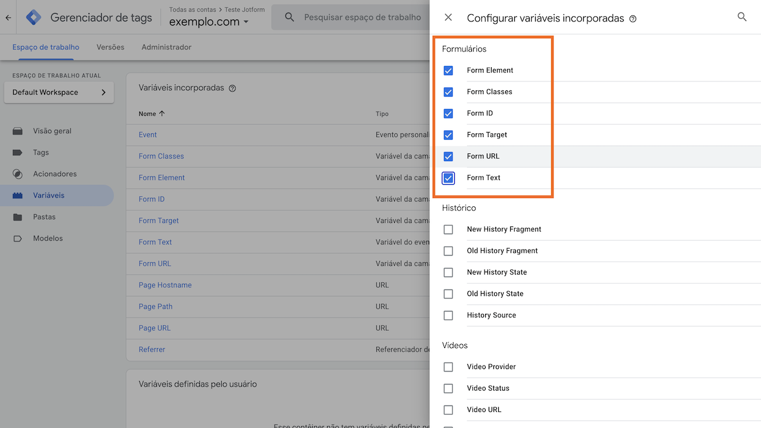
Task: Open the Page Hostname variable link
Action: point(165,285)
